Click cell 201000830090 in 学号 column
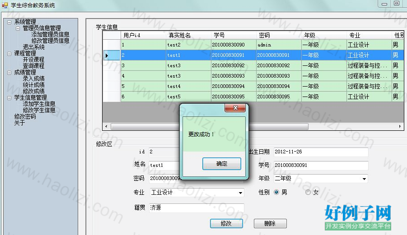This screenshot has height=235, width=407. point(234,45)
